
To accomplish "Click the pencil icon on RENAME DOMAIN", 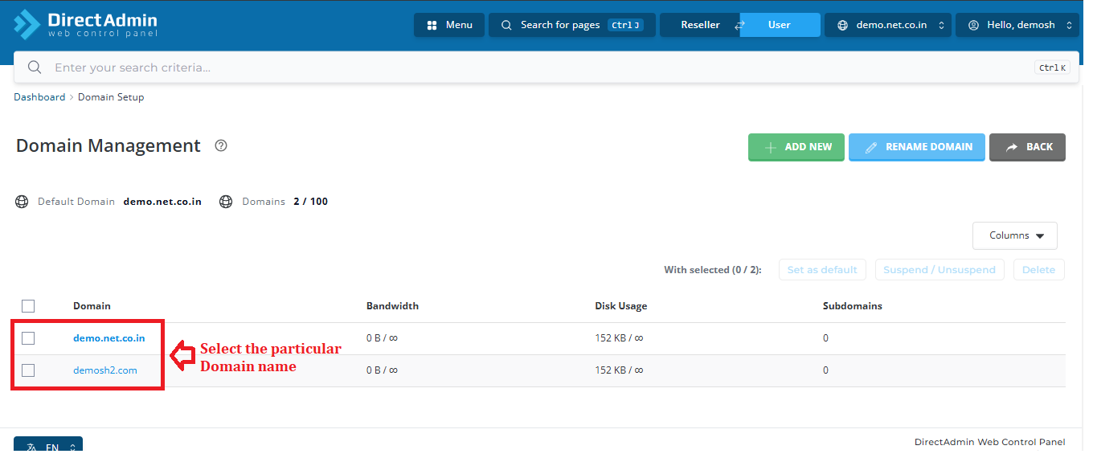I will [871, 148].
